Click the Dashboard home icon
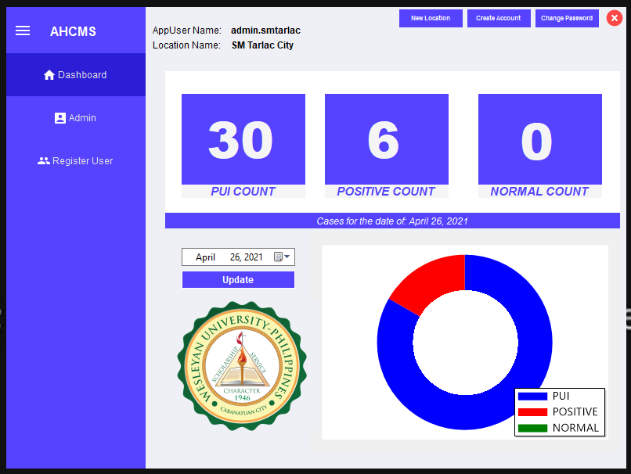Screen dimensions: 631x474 click(49, 75)
